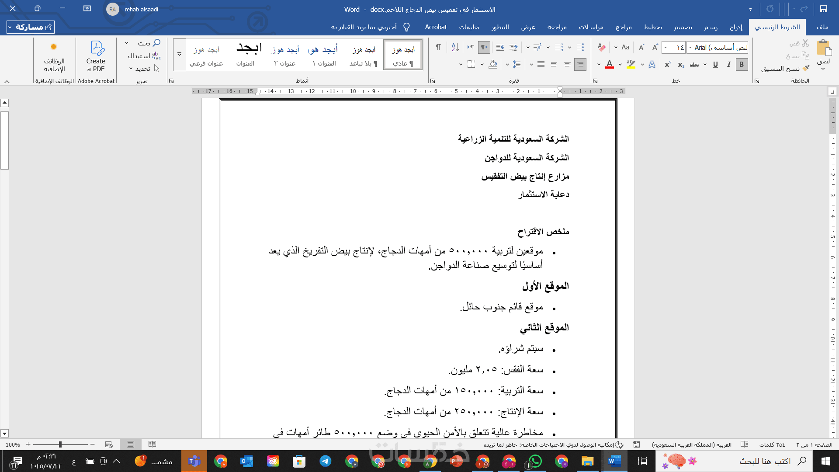Screen dimensions: 839x472
Task: Open the font size dropdown arrow
Action: click(x=666, y=47)
